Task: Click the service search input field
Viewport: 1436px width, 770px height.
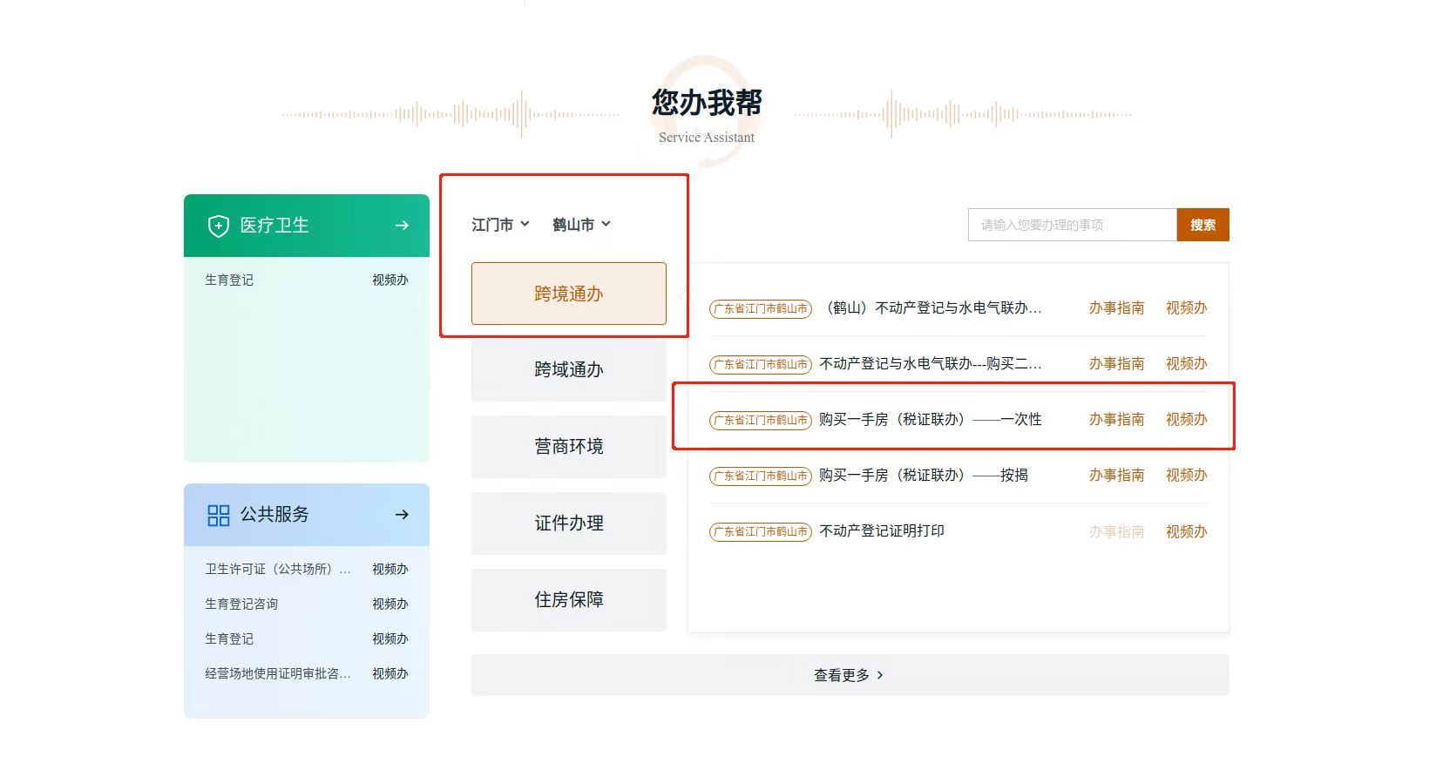Action: point(1072,225)
